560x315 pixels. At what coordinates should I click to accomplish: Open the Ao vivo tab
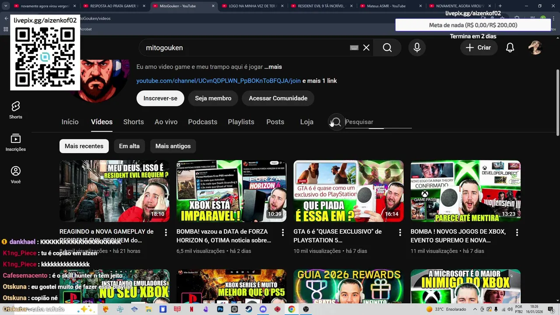[166, 122]
